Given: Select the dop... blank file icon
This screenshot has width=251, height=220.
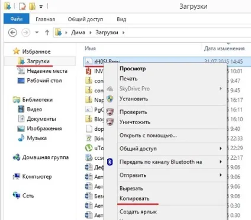Looking at the screenshot, I should pos(89,129).
